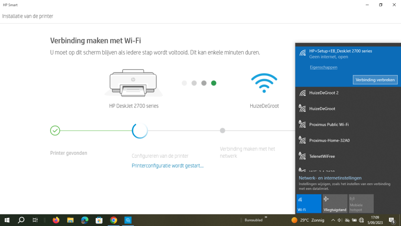Open File Explorer from taskbar

70,220
